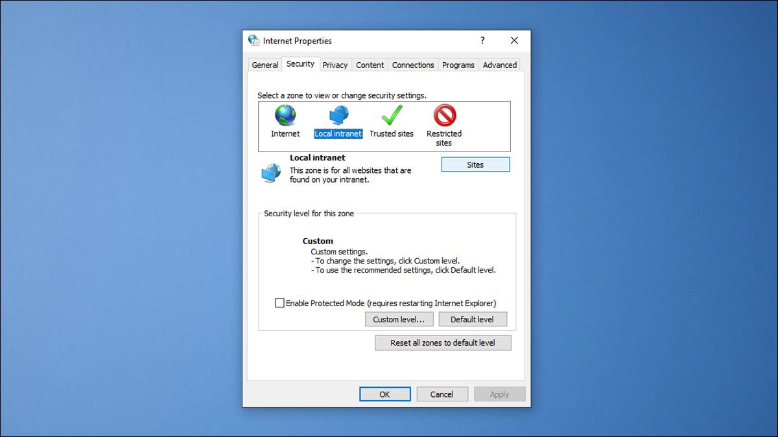Go to the Content tab
Viewport: 778px width, 437px height.
[370, 65]
